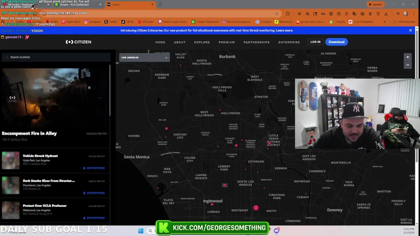Open the Creator Dashboard bookmark
Image resolution: width=420 pixels, height=236 pixels.
tap(205, 22)
